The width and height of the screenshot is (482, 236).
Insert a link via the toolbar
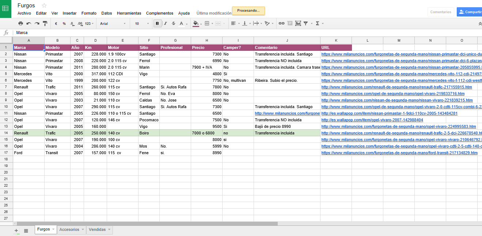pyautogui.click(x=281, y=23)
